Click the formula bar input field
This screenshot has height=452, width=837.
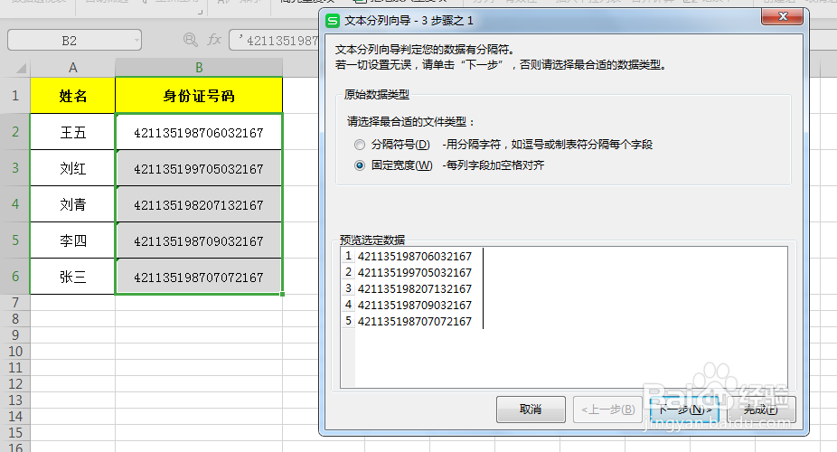coord(275,41)
